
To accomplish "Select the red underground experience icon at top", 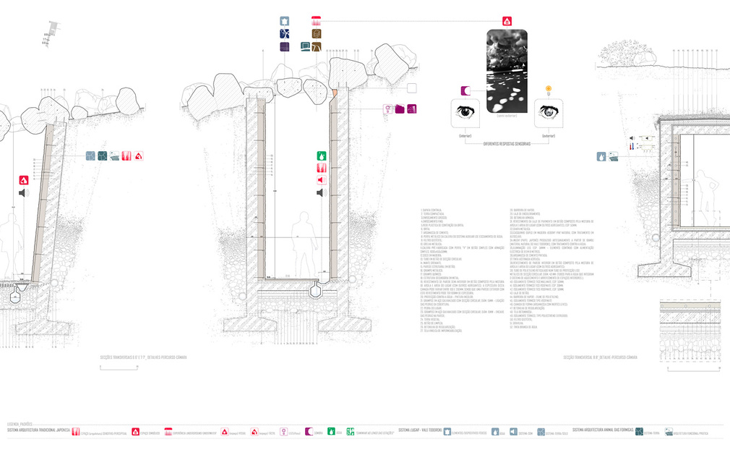I will tap(316, 21).
